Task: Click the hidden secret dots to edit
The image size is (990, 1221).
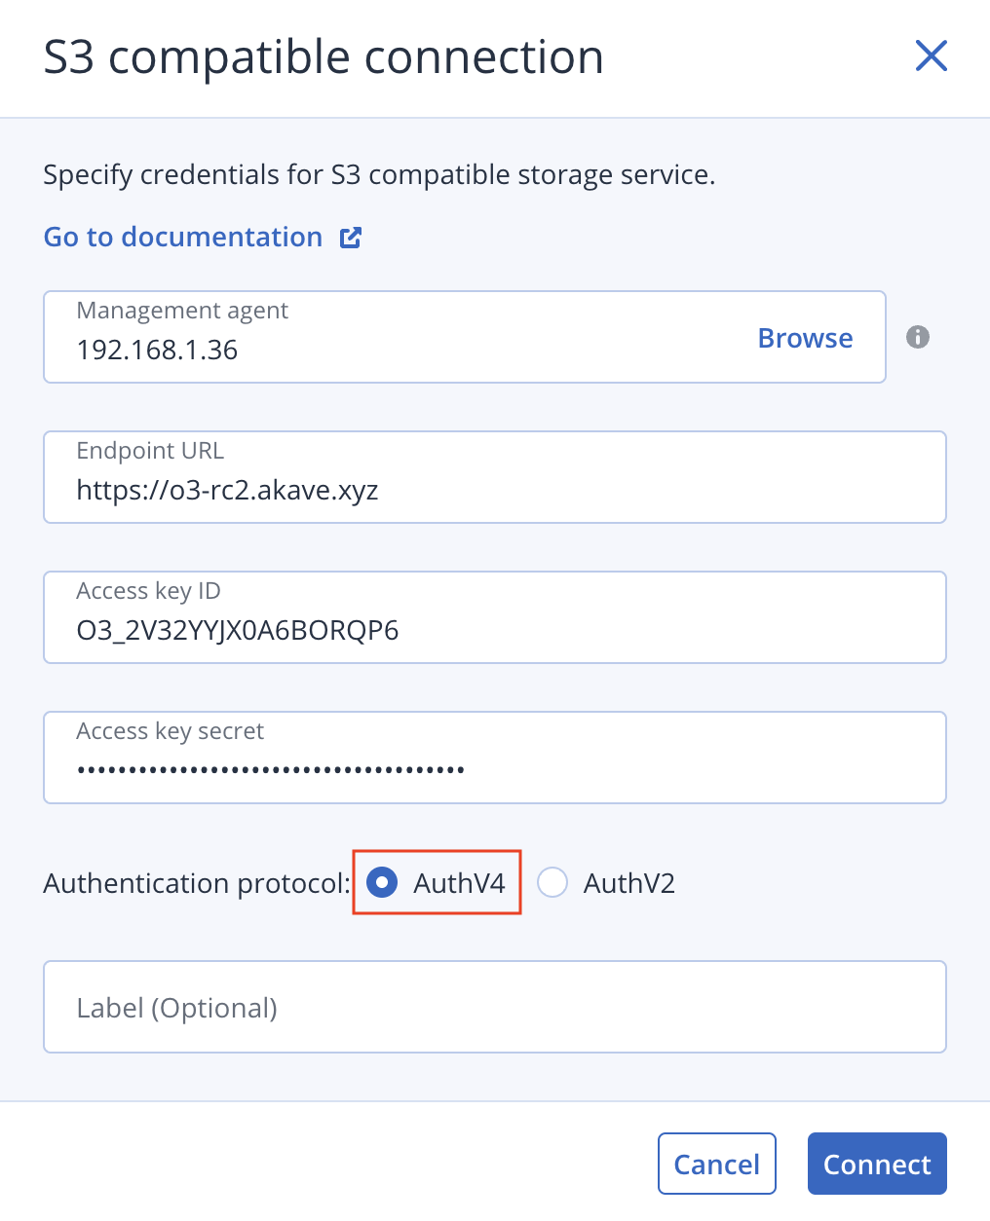Action: coord(270,769)
